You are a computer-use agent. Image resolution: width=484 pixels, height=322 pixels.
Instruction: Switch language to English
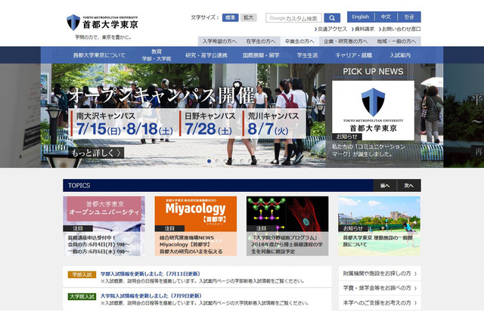(x=361, y=17)
